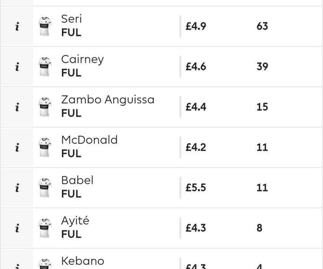Screen dimensions: 323x269
Task: Click Babel's £5.5 price
Action: coord(196,188)
